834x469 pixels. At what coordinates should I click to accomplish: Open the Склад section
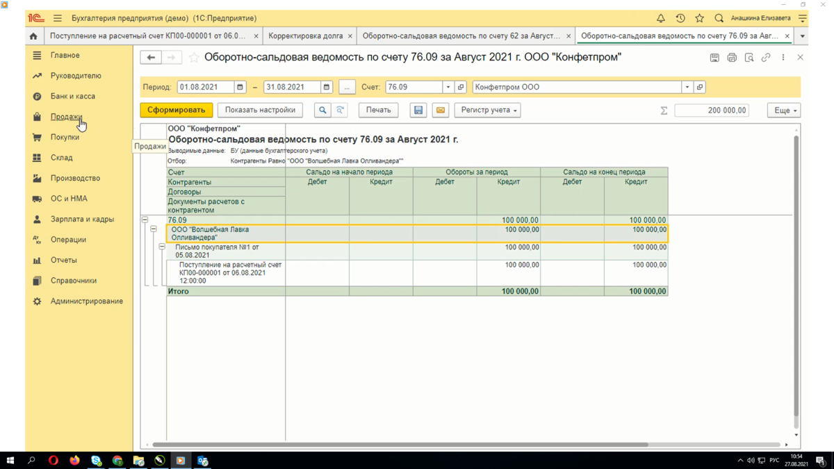click(61, 158)
